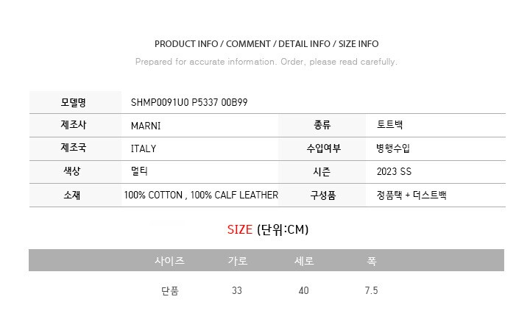Select the 모델명 label cell
The image size is (530, 330).
(74, 102)
